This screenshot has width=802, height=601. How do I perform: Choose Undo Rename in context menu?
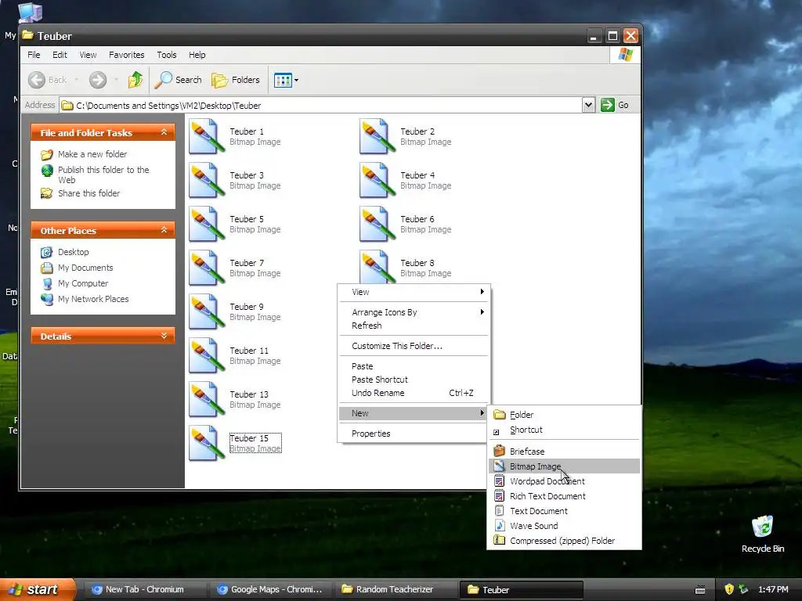tap(414, 393)
